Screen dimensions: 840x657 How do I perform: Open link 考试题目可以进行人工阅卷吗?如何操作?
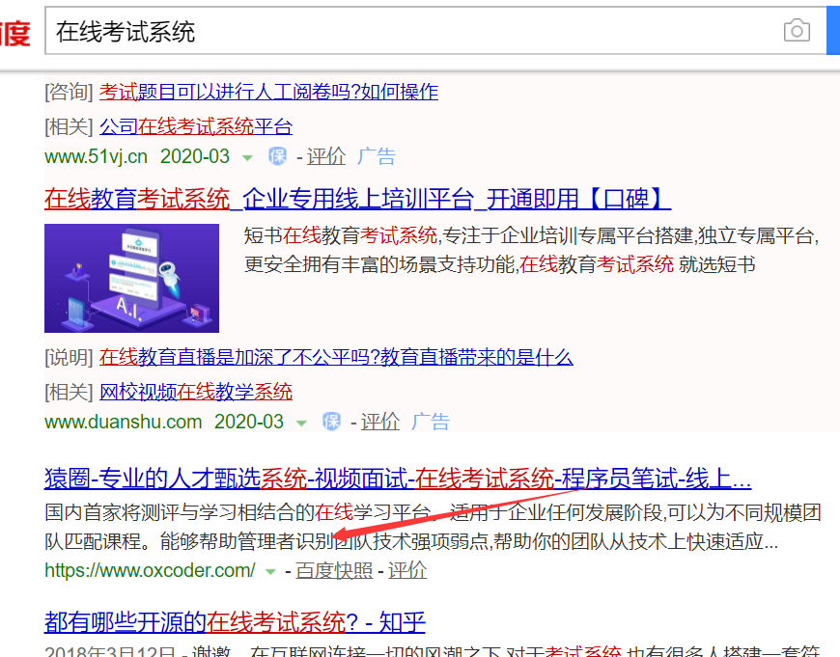click(268, 92)
